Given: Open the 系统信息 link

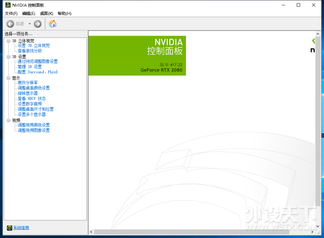Looking at the screenshot, I should point(21,227).
